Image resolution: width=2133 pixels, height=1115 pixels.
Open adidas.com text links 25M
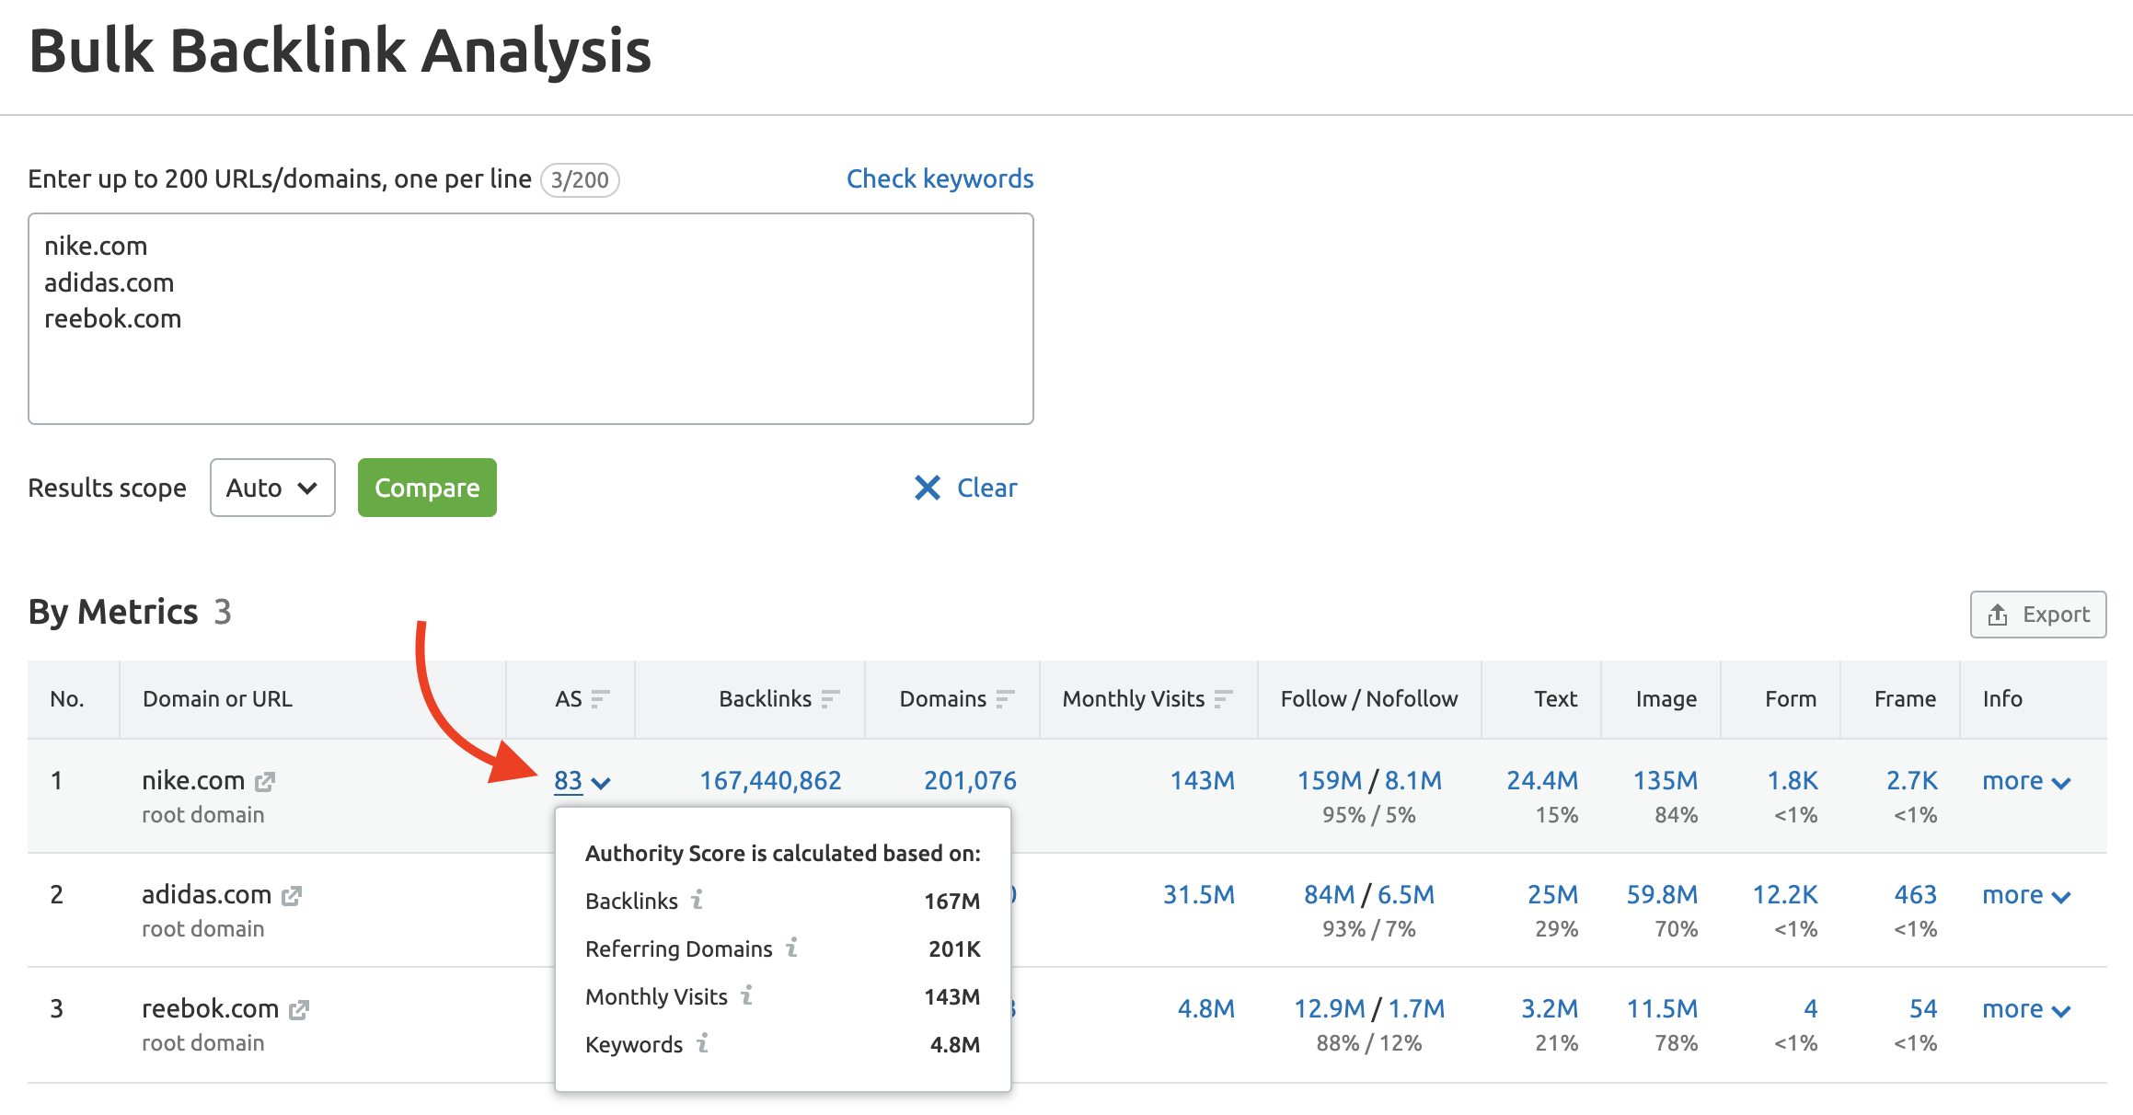[x=1552, y=895]
